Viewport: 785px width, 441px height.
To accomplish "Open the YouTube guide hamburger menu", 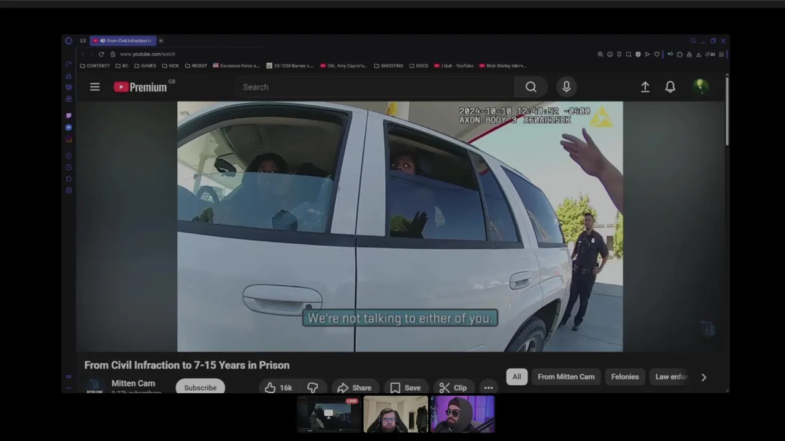I will point(94,87).
